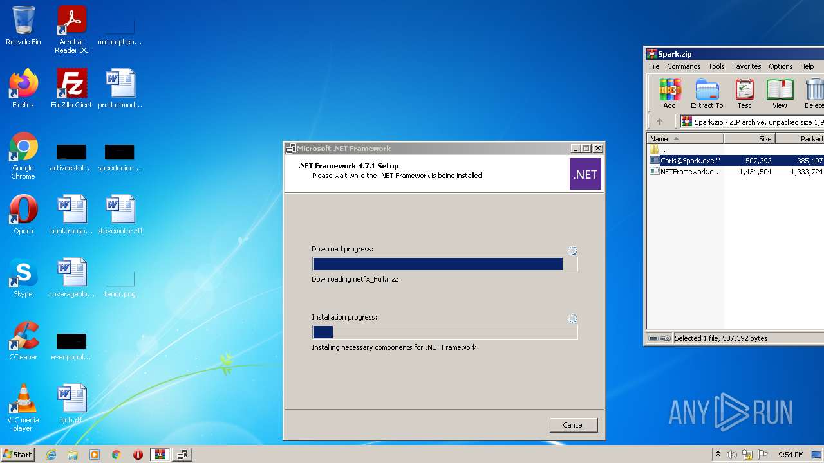Select coverageblo document on desktop
Screen dimensions: 824x463
(x=71, y=277)
